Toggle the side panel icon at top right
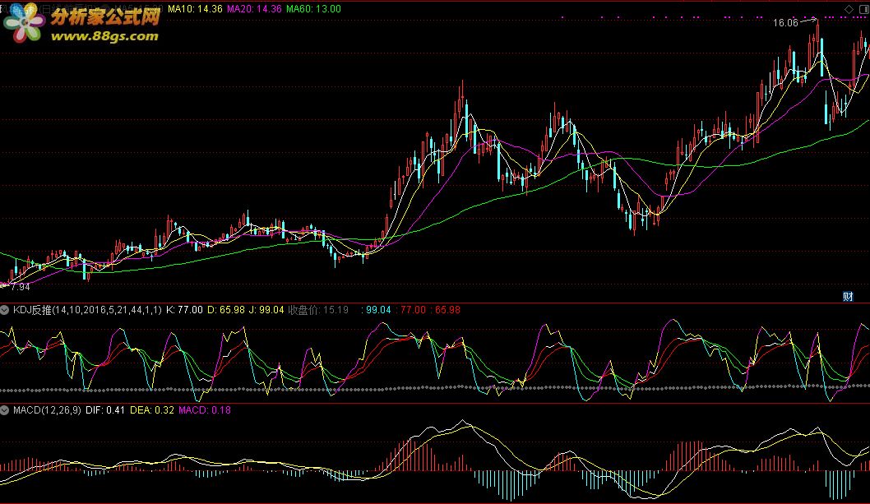870x504 pixels. [864, 9]
